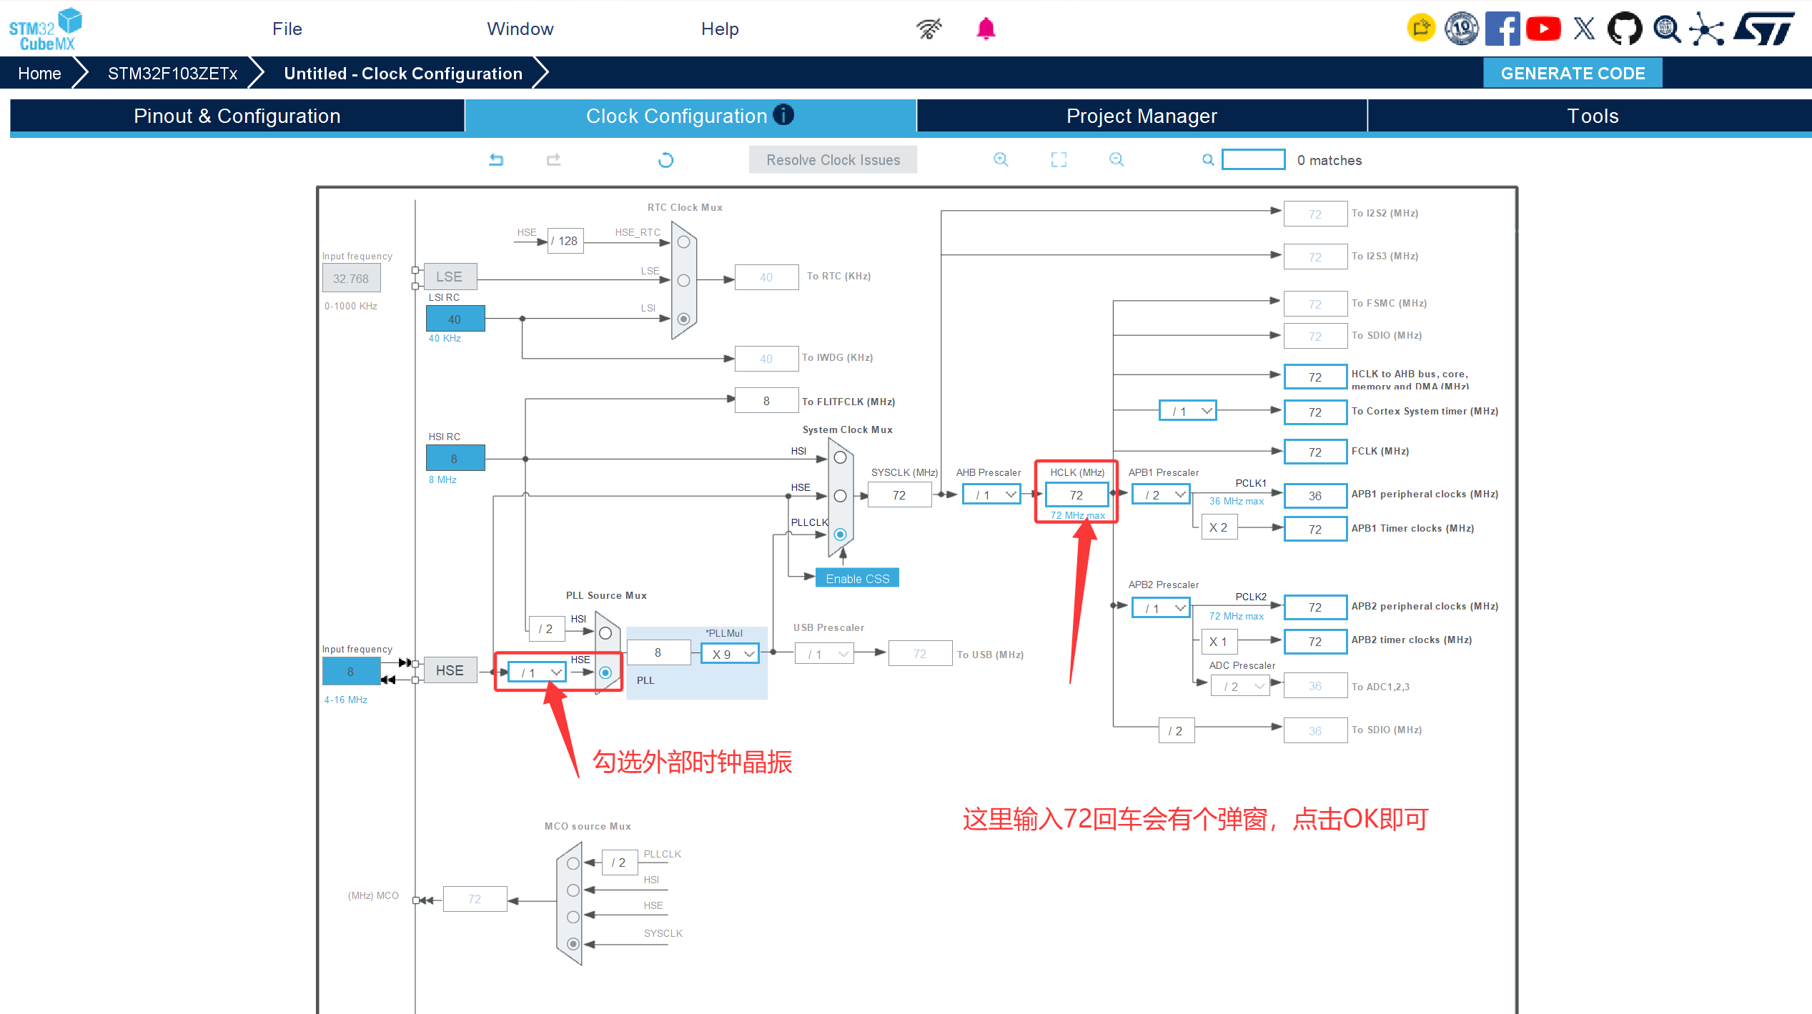Switch to Project Manager tab
This screenshot has height=1014, width=1812.
coord(1142,116)
